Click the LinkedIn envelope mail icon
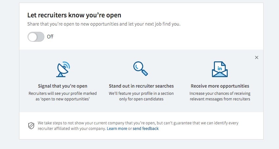Image resolution: width=279 pixels, height=149 pixels. click(x=220, y=69)
